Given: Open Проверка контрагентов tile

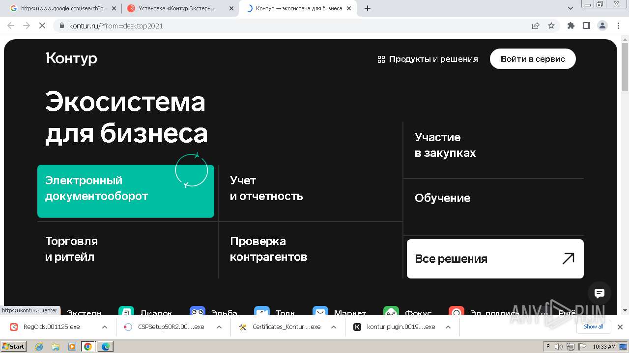Looking at the screenshot, I should [x=311, y=250].
